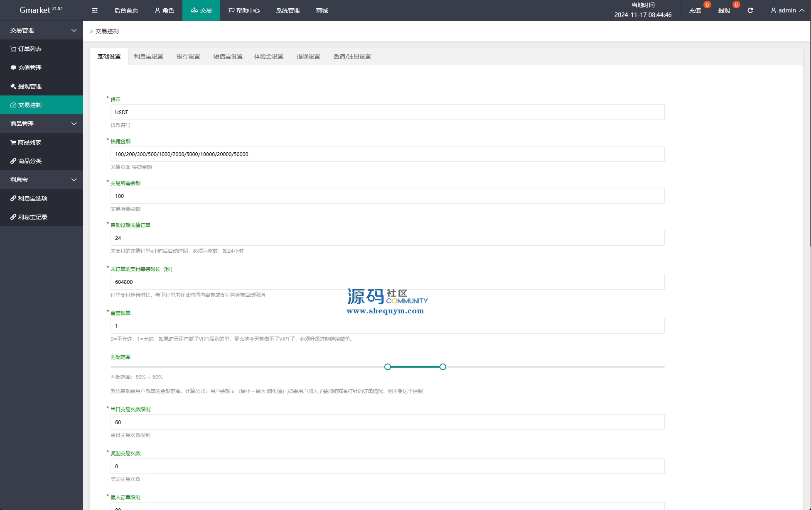
Task: Collapse the 利息宝 sidebar group
Action: click(74, 180)
